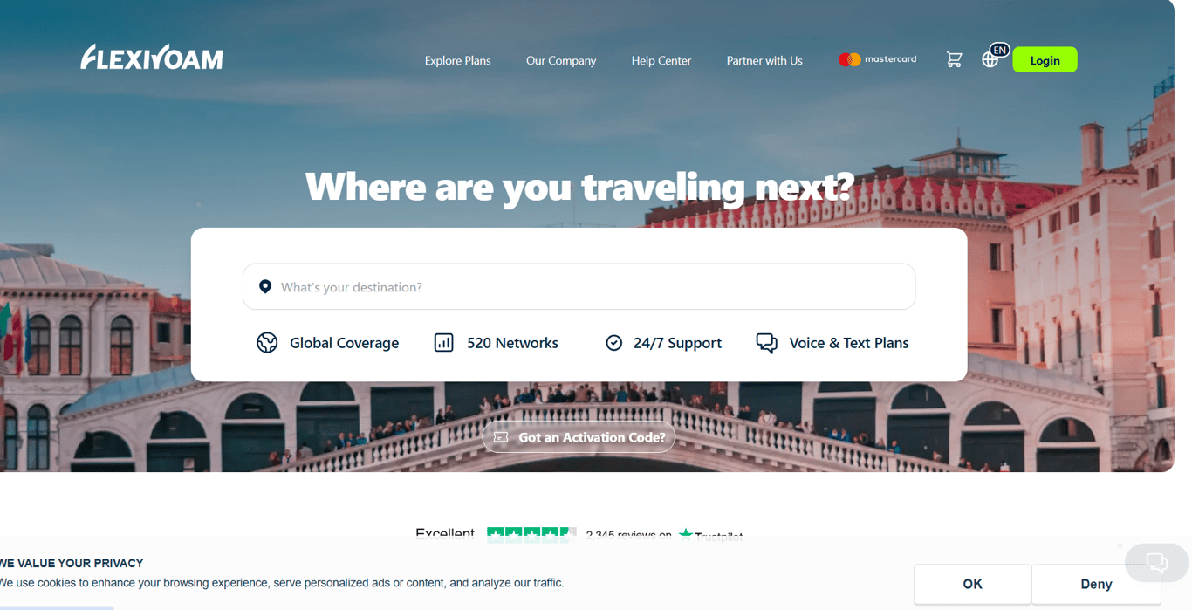Click the Flexiroam logo
This screenshot has height=610, width=1192.
(x=152, y=58)
